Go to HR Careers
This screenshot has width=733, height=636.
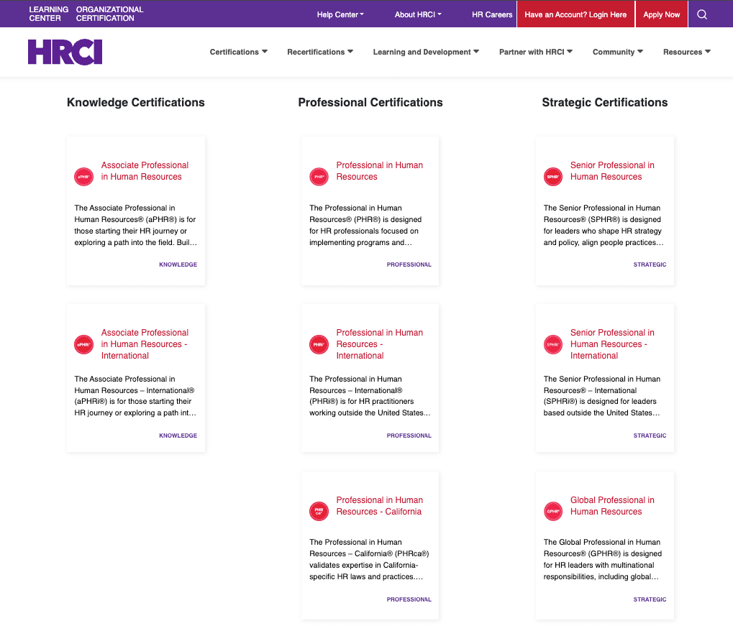[492, 14]
